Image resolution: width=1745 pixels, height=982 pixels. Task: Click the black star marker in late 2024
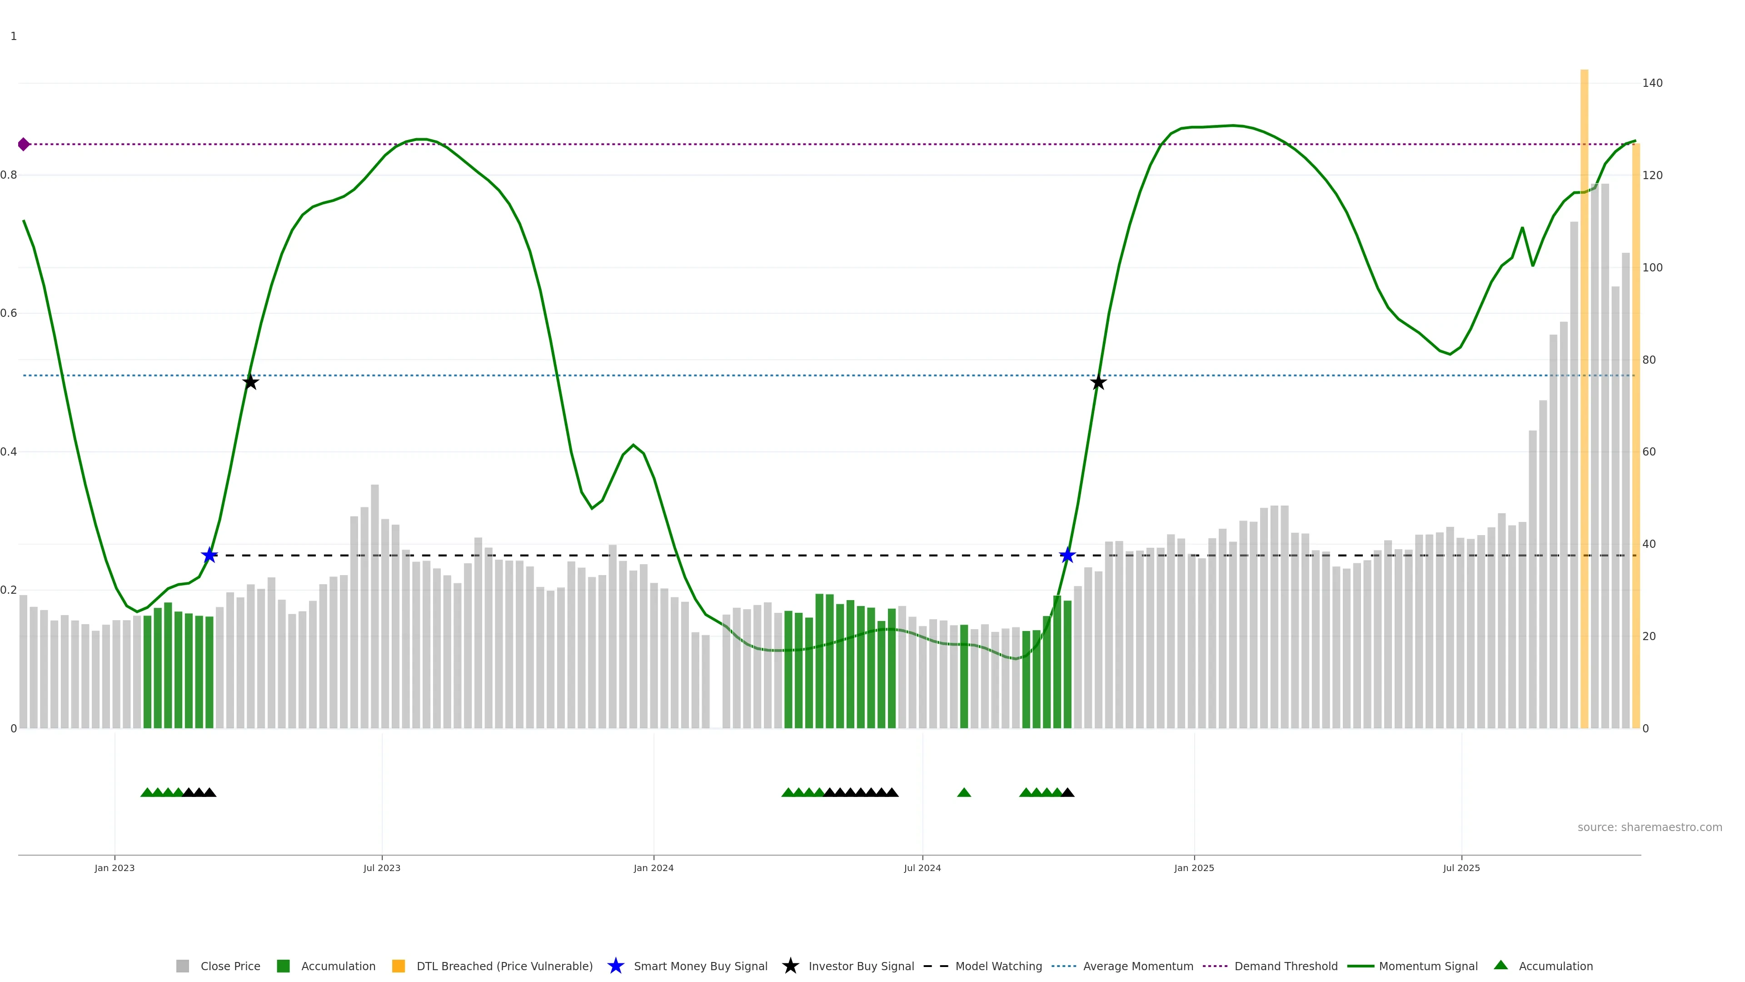coord(1098,383)
